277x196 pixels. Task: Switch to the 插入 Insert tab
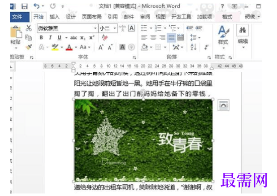54,17
